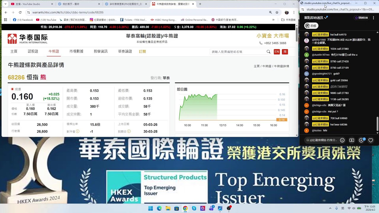This screenshot has height=213, width=379.
Task: Switch language to EN
Action: pos(277,52)
